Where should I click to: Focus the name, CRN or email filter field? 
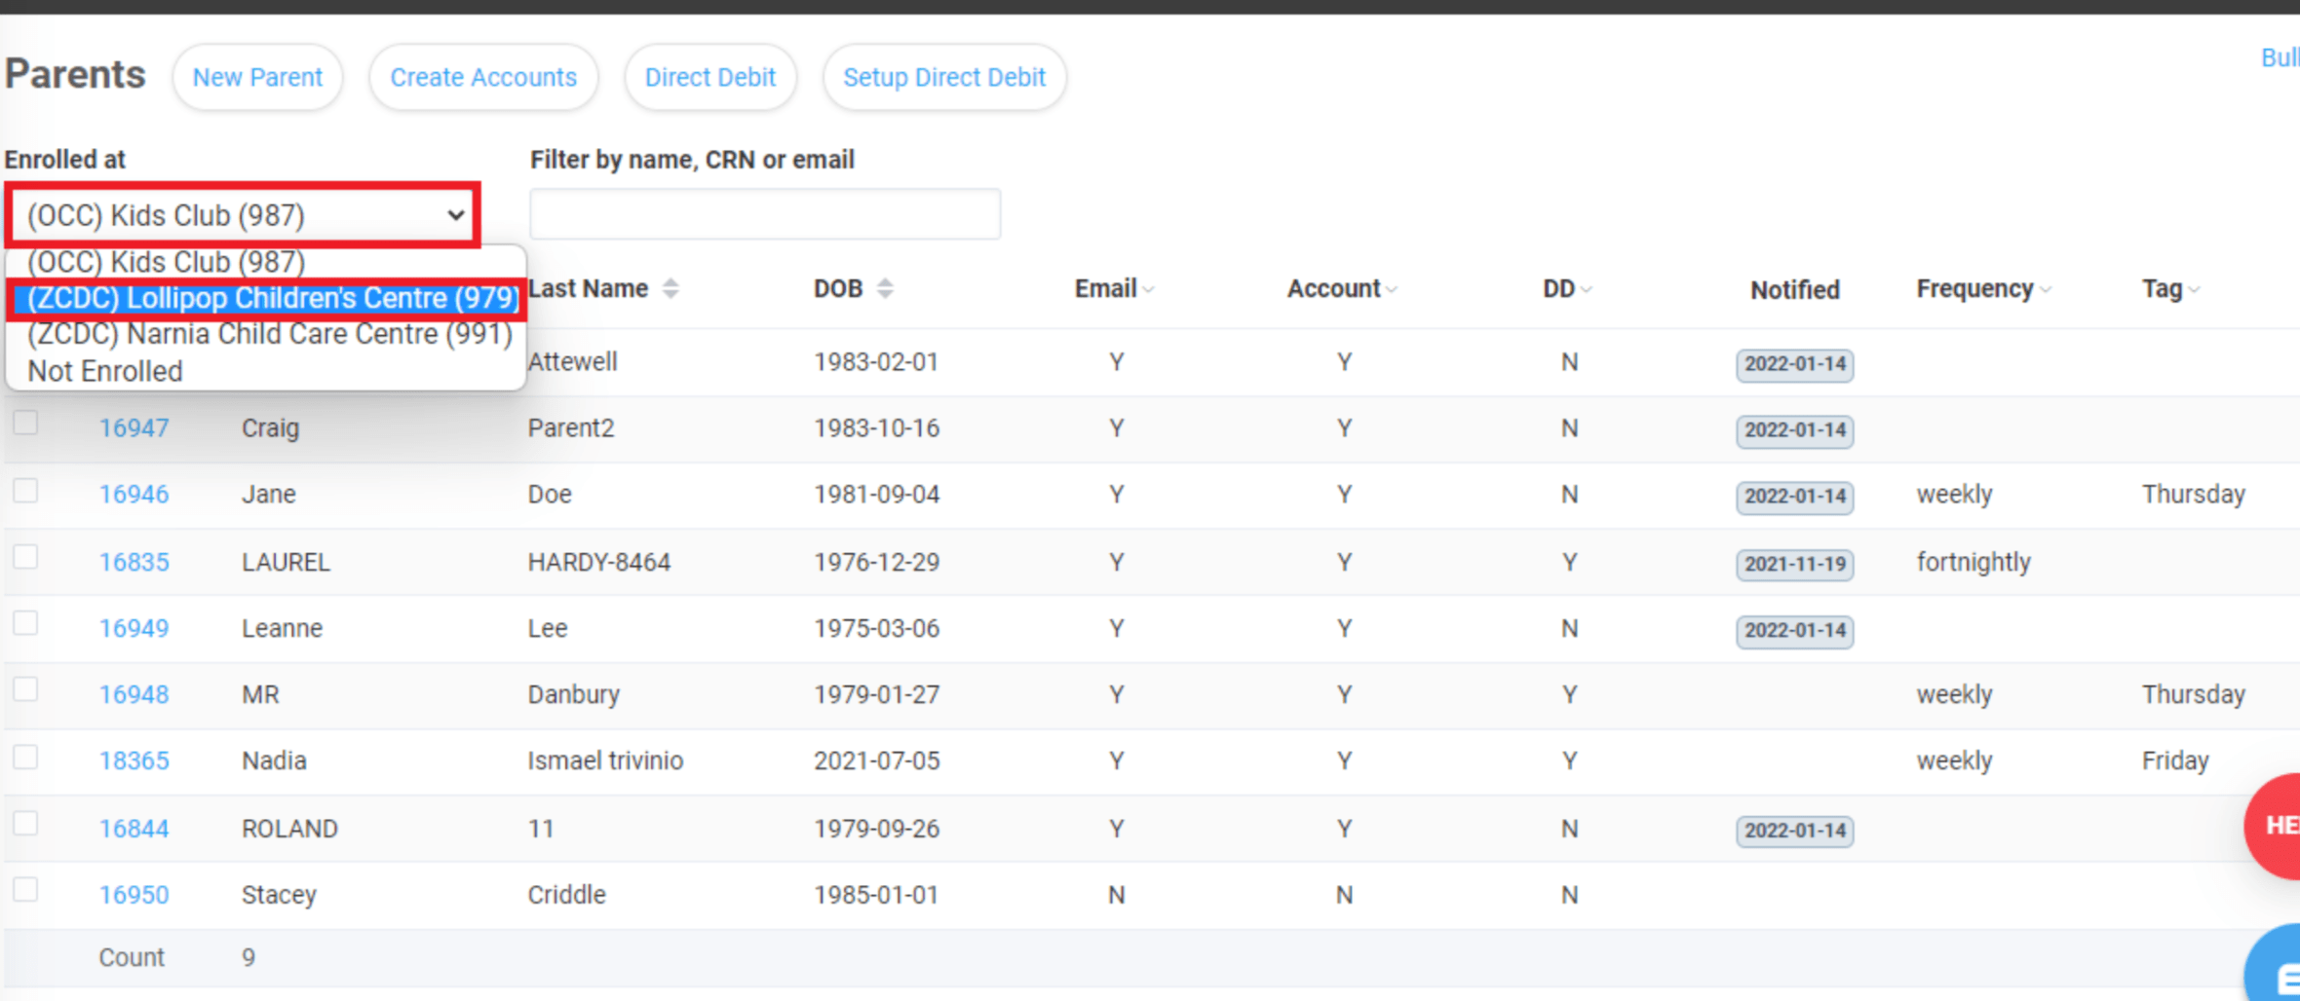tap(765, 214)
